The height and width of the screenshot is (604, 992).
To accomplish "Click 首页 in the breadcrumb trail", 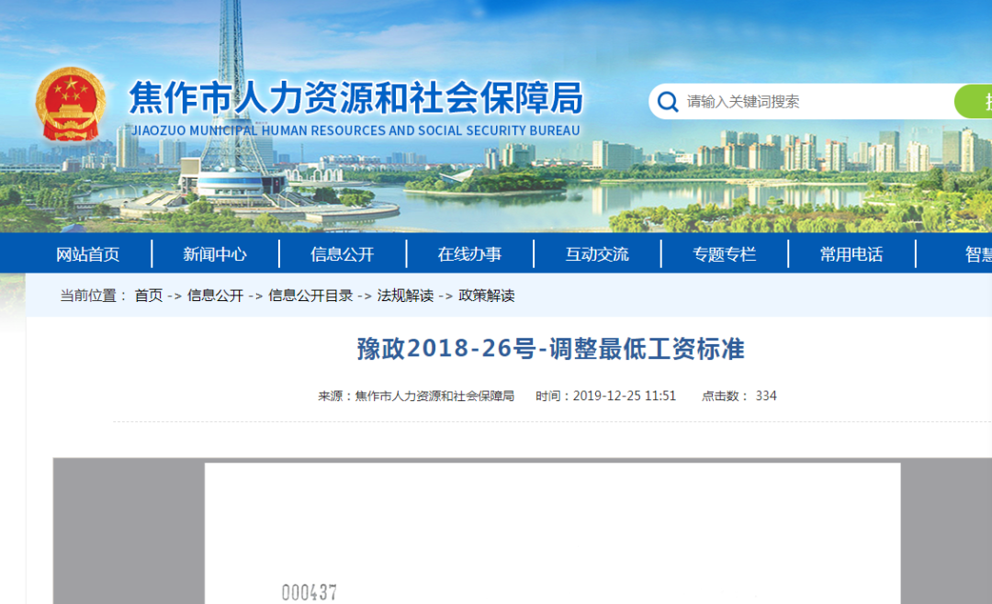I will [x=148, y=296].
